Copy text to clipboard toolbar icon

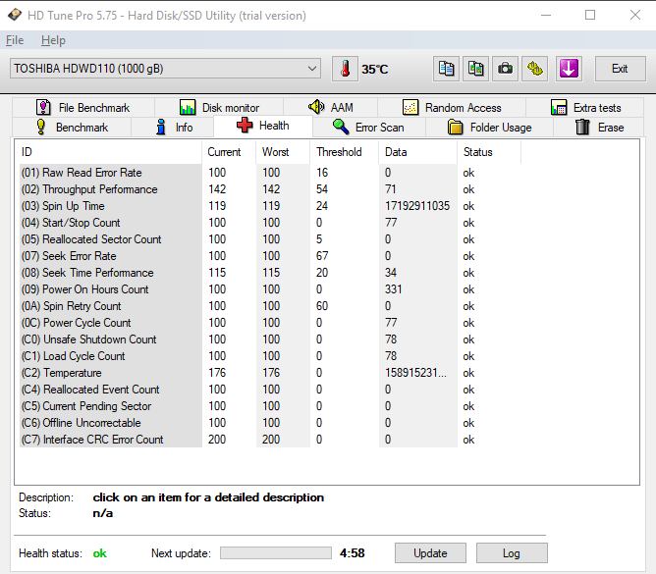tap(446, 69)
